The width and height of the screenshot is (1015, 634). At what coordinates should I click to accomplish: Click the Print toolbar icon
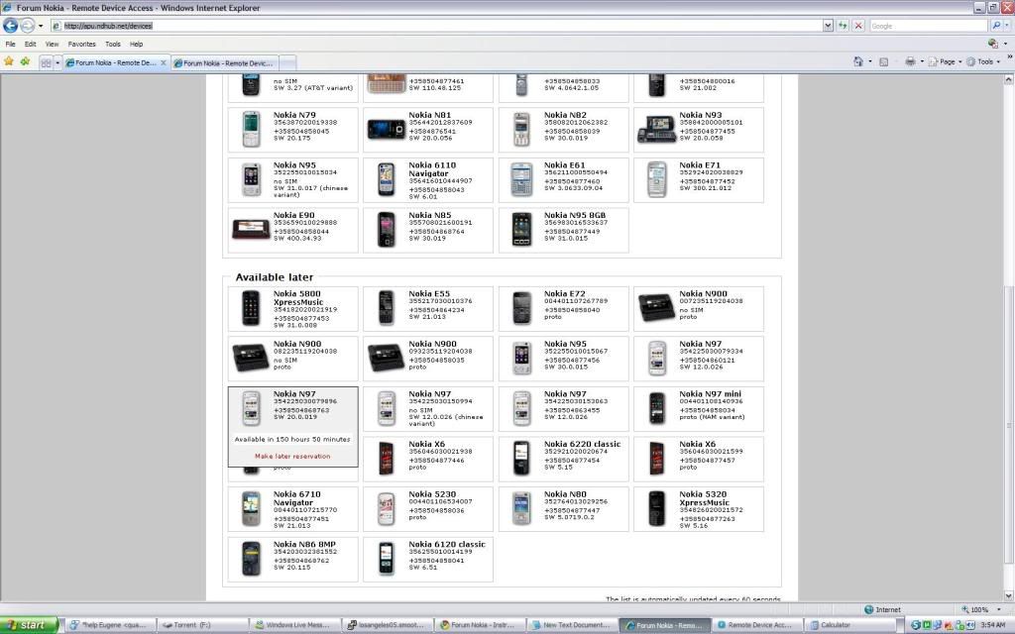[x=909, y=61]
